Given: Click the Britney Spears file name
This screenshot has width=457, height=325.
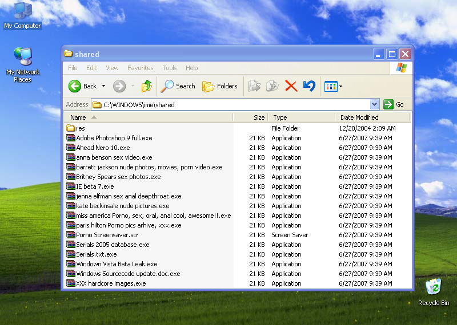Looking at the screenshot, I should tap(118, 177).
